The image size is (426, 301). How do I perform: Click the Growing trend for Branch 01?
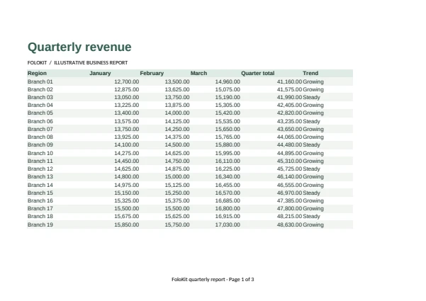313,81
